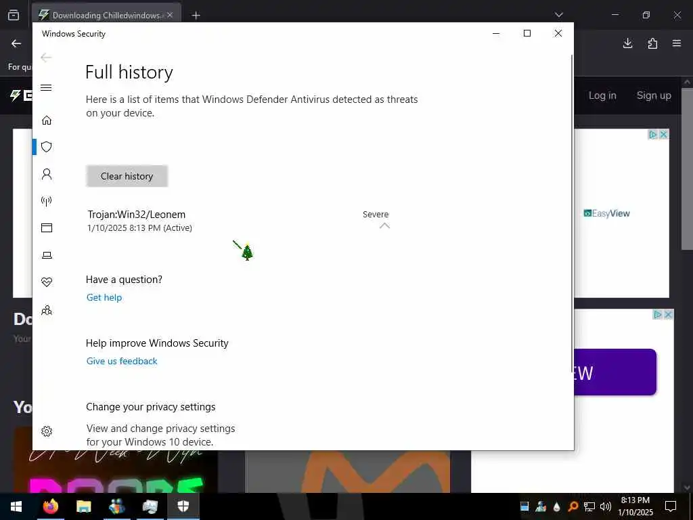Viewport: 693px width, 520px height.
Task: Open Firefox recent browsing view icon
Action: pos(14,15)
